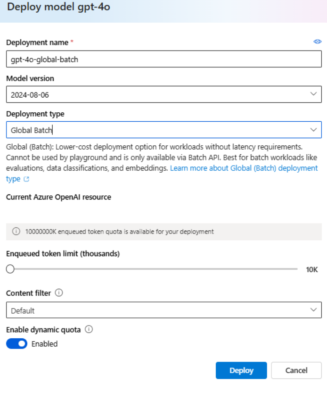Click the info icon in quota banner
The width and height of the screenshot is (327, 393).
pyautogui.click(x=16, y=231)
